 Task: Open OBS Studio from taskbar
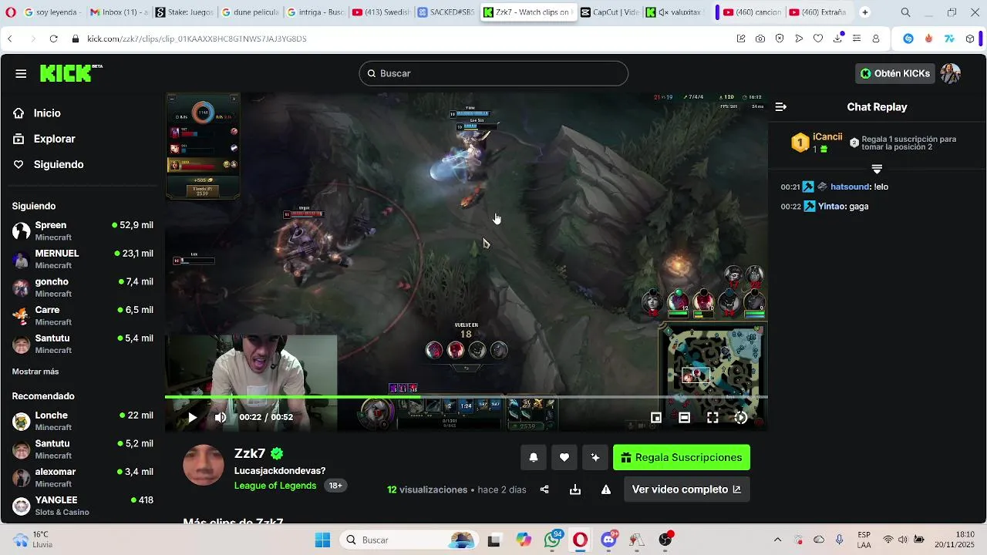tap(665, 540)
